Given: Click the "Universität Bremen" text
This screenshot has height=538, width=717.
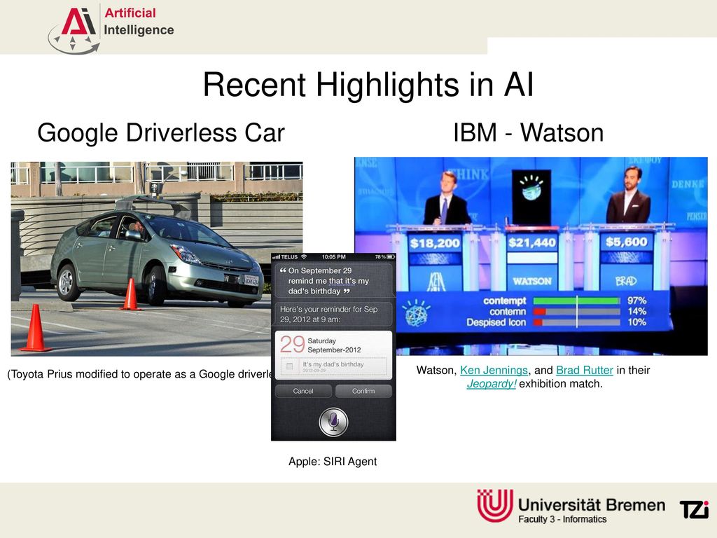Looking at the screenshot, I should [592, 504].
